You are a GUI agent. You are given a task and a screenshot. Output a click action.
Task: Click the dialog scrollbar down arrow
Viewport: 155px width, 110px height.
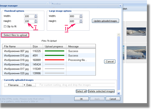click(118, 93)
